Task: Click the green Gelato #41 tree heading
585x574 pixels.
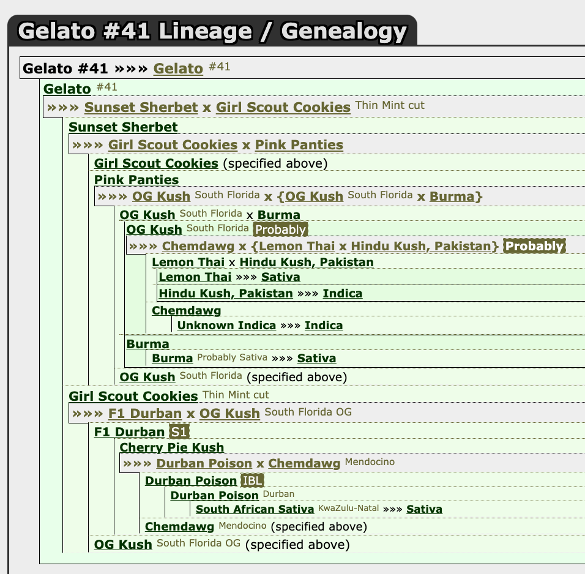Action: (x=67, y=89)
